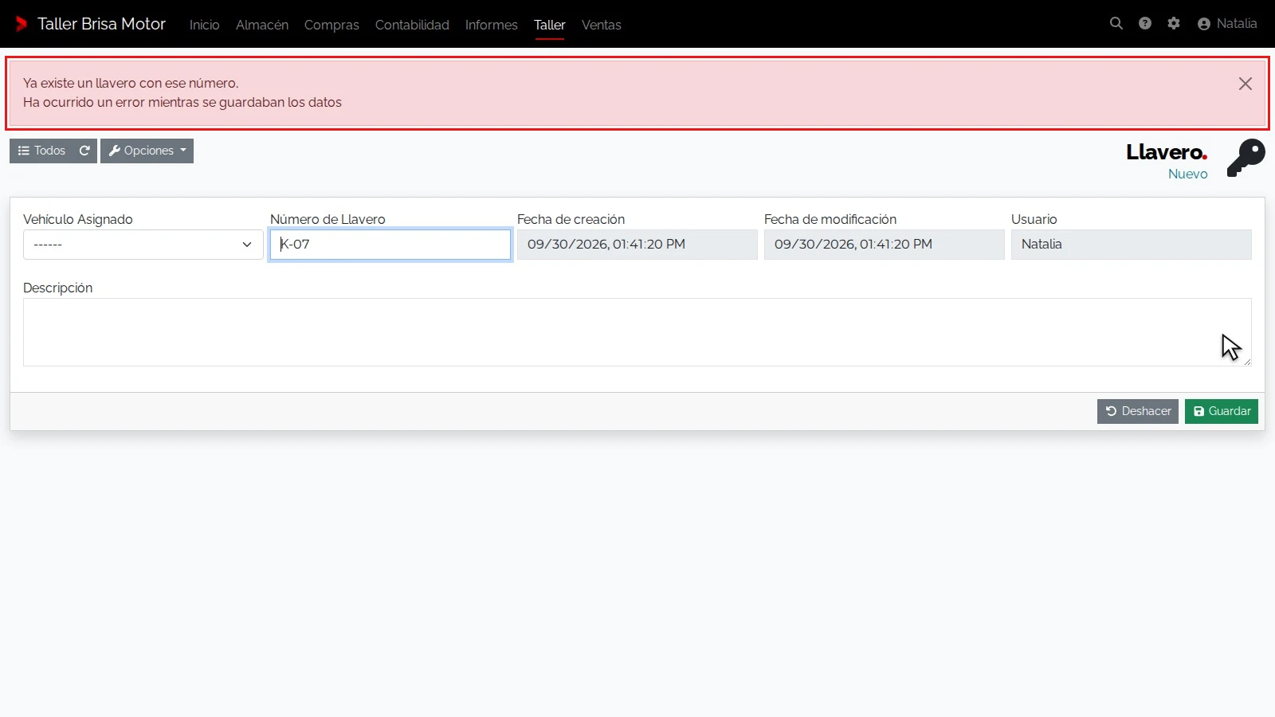The image size is (1275, 717).
Task: Click the large key icon
Action: pos(1246,158)
